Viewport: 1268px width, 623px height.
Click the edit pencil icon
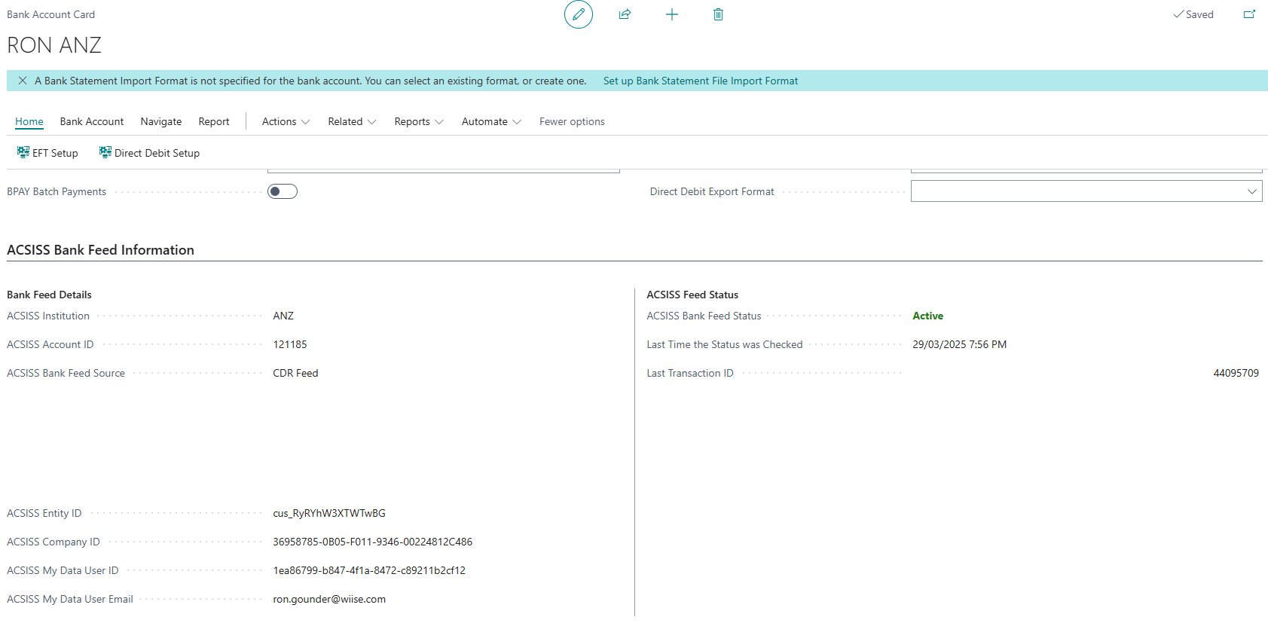click(x=578, y=14)
